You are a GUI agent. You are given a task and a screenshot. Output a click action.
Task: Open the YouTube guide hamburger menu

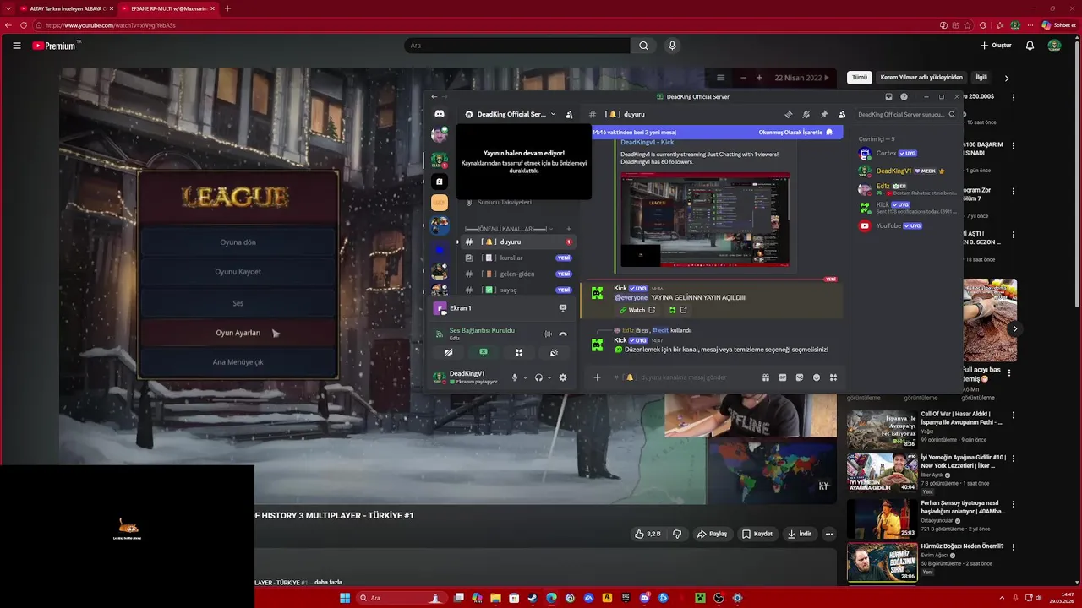(x=16, y=46)
